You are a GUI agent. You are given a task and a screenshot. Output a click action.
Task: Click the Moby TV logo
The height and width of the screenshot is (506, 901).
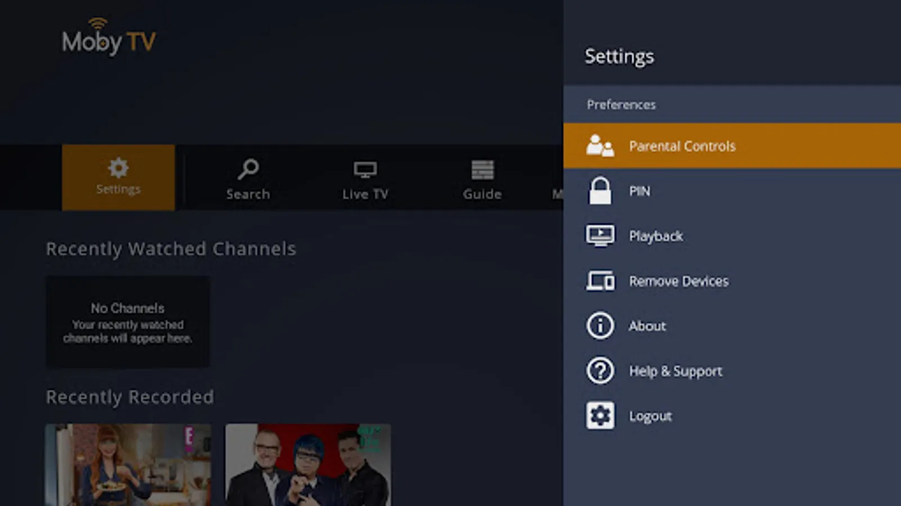pos(109,39)
